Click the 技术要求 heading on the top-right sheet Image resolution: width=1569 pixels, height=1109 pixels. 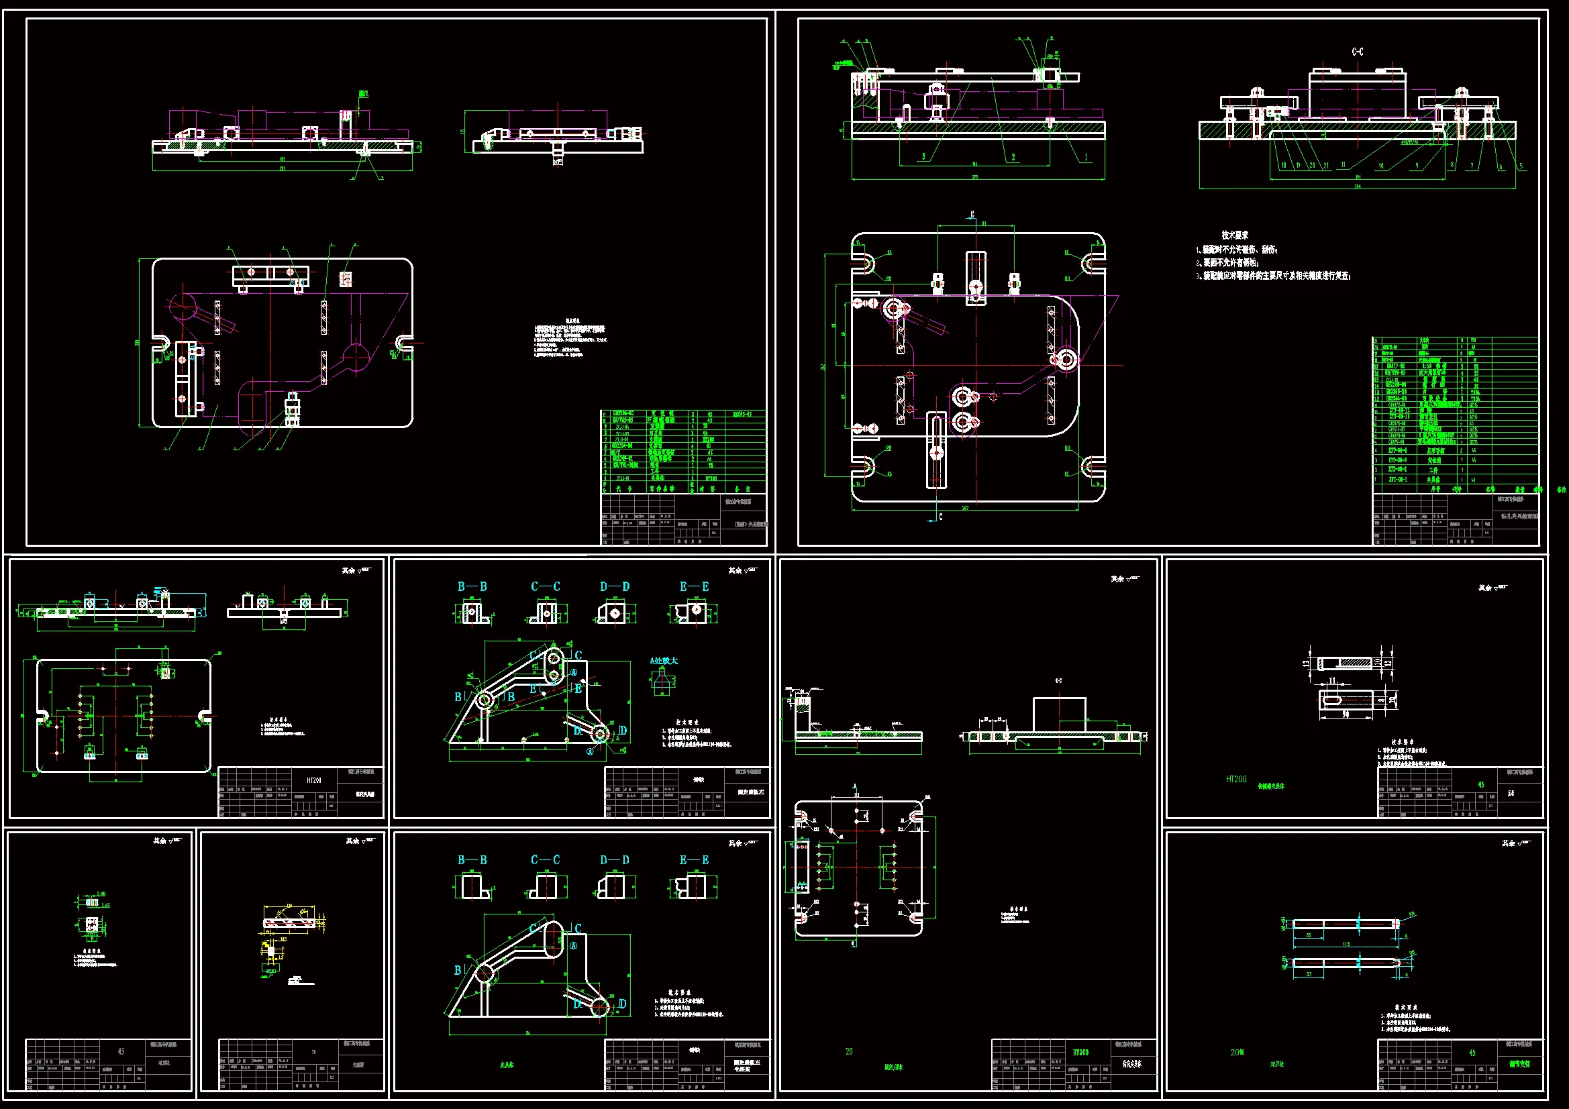click(1235, 235)
